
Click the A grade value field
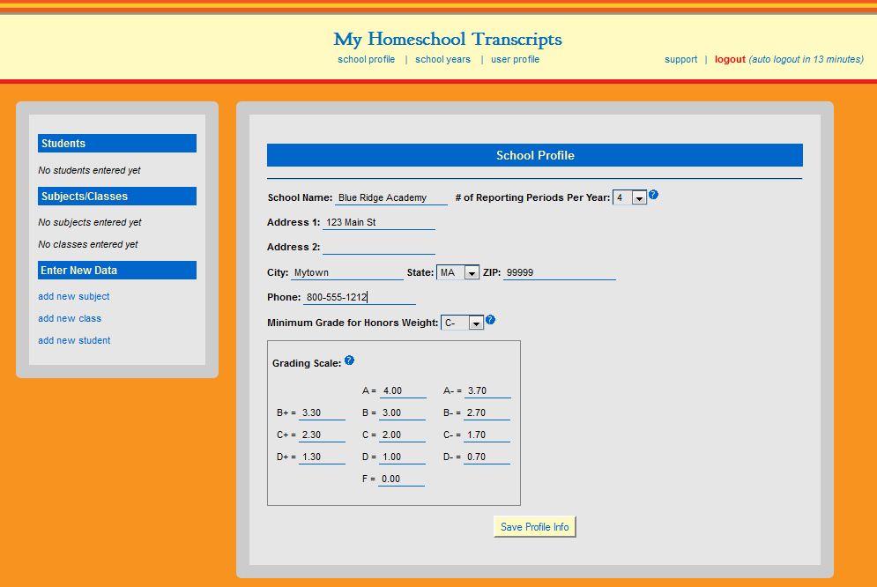pos(402,391)
